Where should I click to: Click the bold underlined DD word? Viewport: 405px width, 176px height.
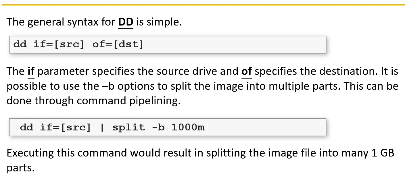pos(126,22)
